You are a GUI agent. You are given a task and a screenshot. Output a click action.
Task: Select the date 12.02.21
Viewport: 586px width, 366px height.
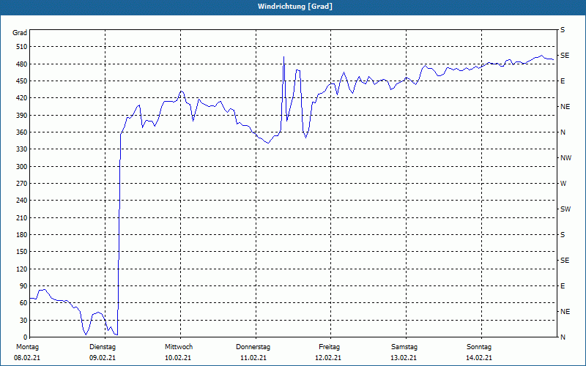point(328,358)
